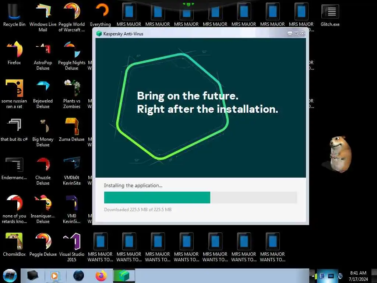This screenshot has height=283, width=377.
Task: Select the 'some russian ran a rat' icon
Action: (x=14, y=94)
